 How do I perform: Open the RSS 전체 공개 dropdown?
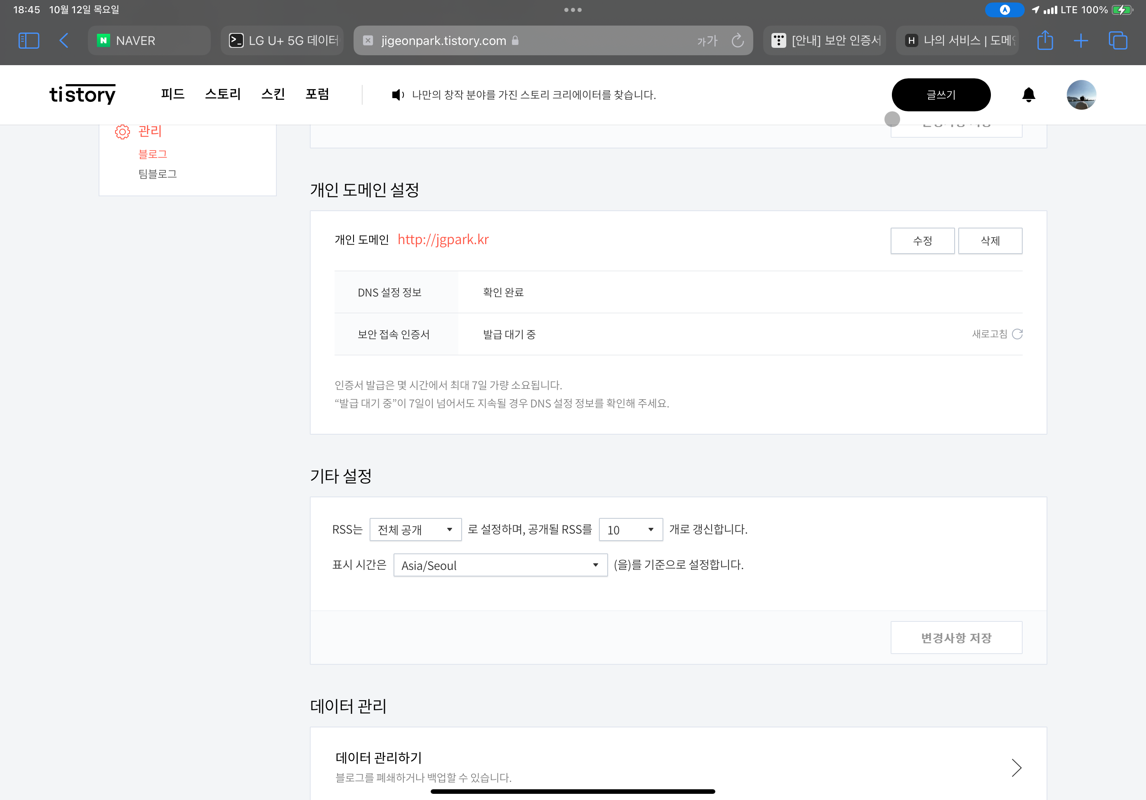pos(415,529)
